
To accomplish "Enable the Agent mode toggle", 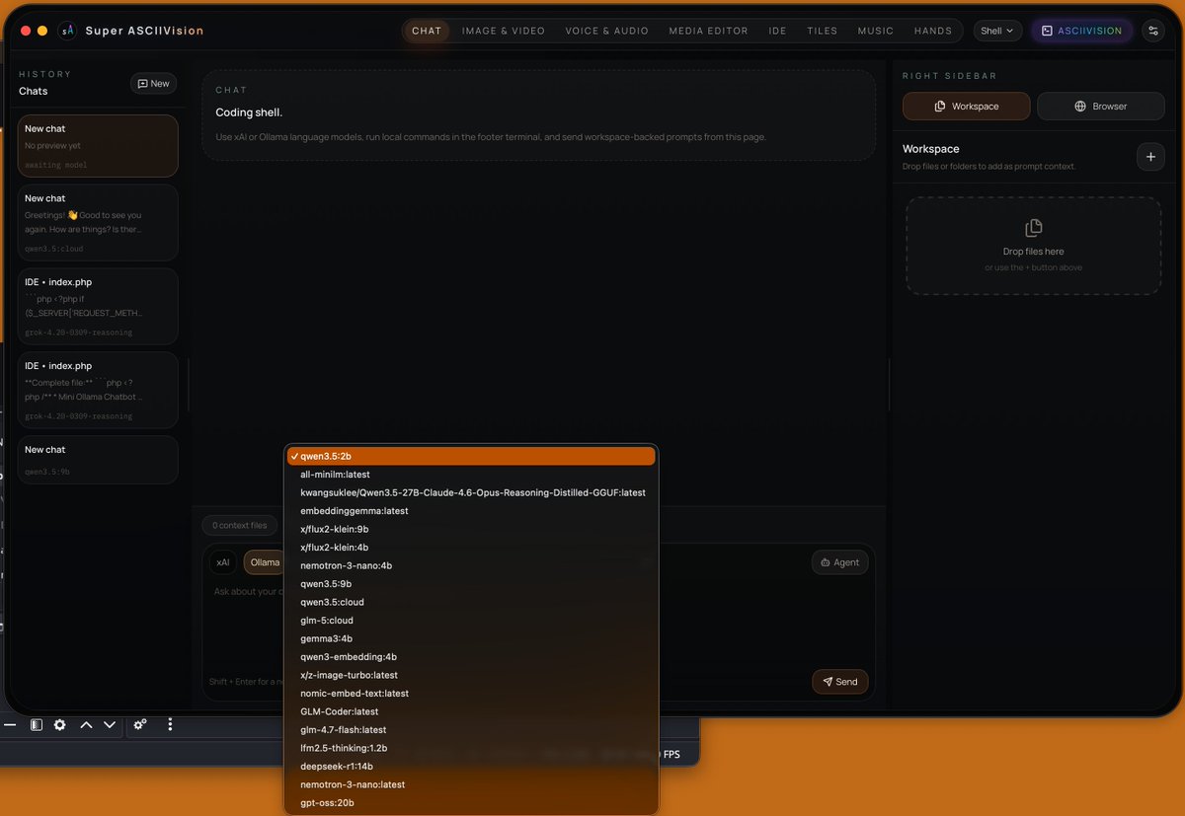I will pos(840,562).
